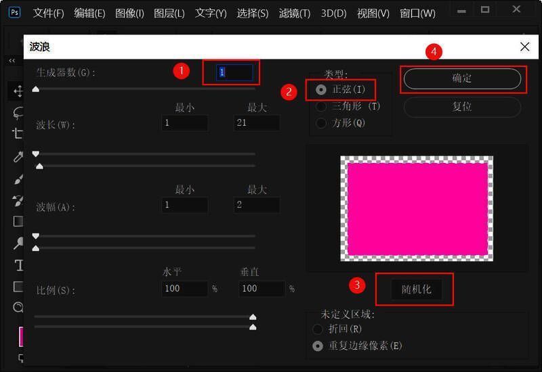The width and height of the screenshot is (542, 372).
Task: Maximize the Photoshop window
Action: click(x=485, y=9)
